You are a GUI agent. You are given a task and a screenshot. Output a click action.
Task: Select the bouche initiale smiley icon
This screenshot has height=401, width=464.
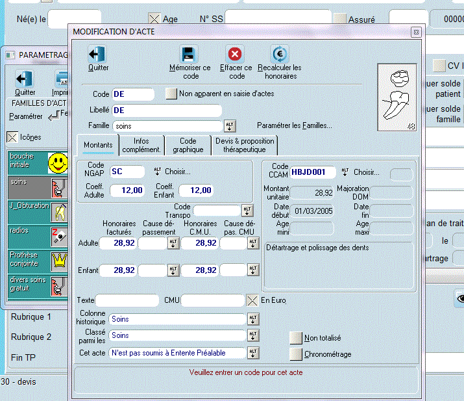pos(58,163)
